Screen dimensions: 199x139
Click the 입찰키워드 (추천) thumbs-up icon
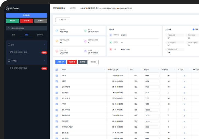point(85,41)
